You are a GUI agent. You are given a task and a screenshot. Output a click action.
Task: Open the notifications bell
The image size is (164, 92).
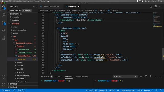point(161,90)
